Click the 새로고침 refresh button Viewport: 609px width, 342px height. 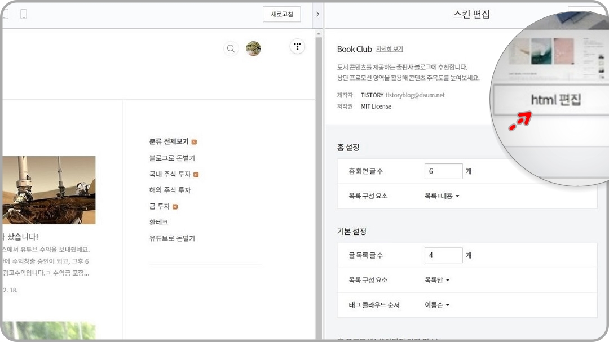tap(281, 14)
